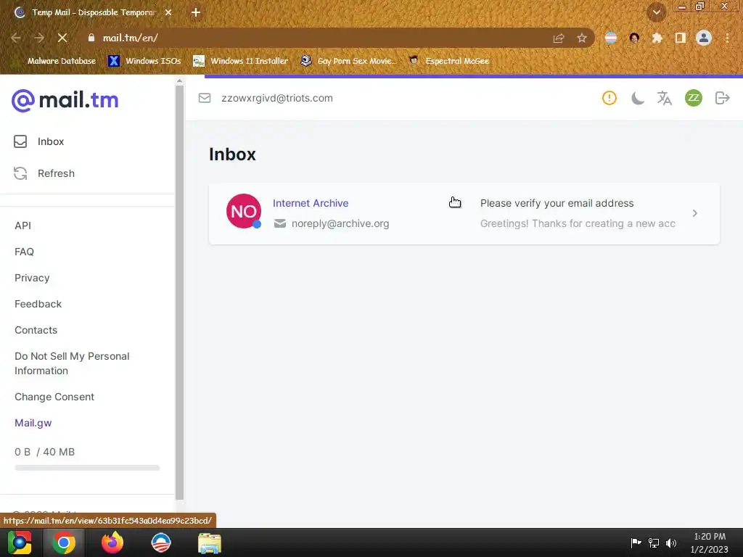Close the Temp Mail tab
The image size is (743, 557).
168,13
